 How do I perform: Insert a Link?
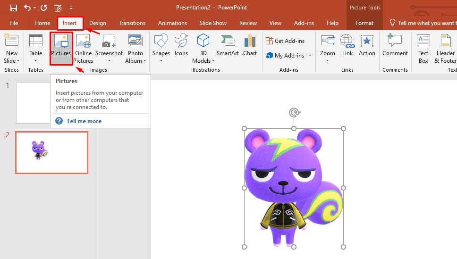[347, 45]
